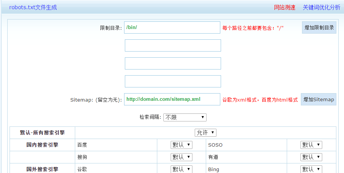344x173 pixels.
Task: Click the 百度 table cell
Action: coord(116,145)
